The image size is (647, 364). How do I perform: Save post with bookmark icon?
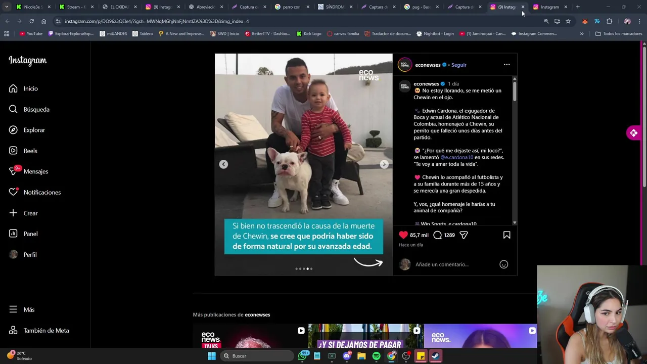click(x=506, y=235)
